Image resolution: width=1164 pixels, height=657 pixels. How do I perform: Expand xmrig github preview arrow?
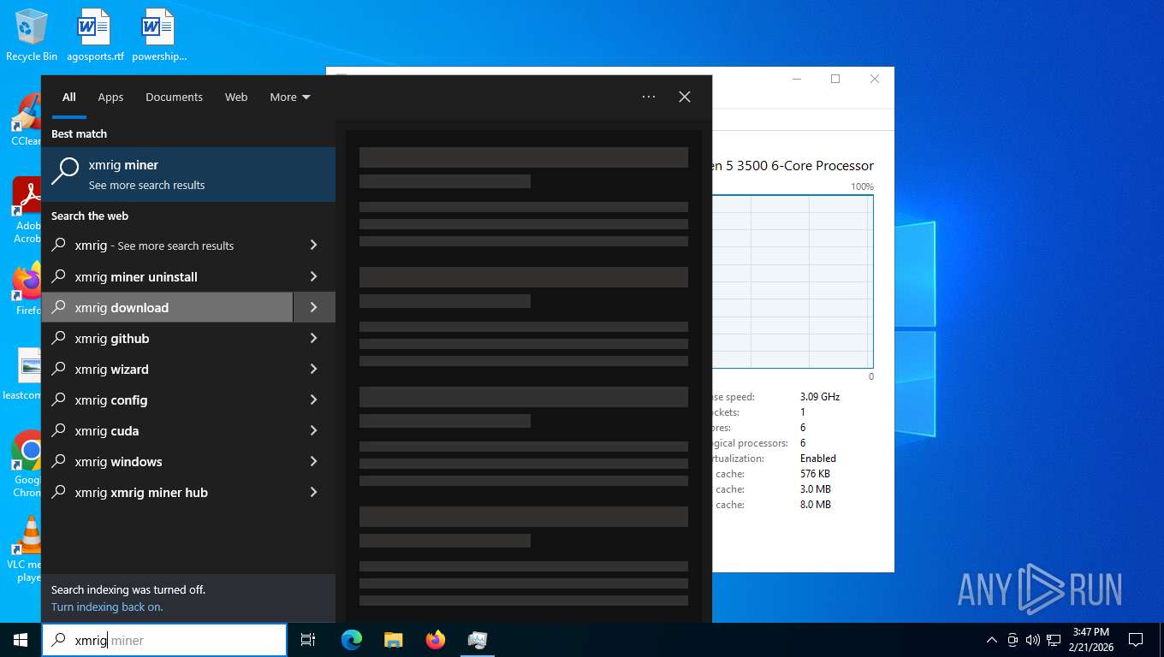314,338
